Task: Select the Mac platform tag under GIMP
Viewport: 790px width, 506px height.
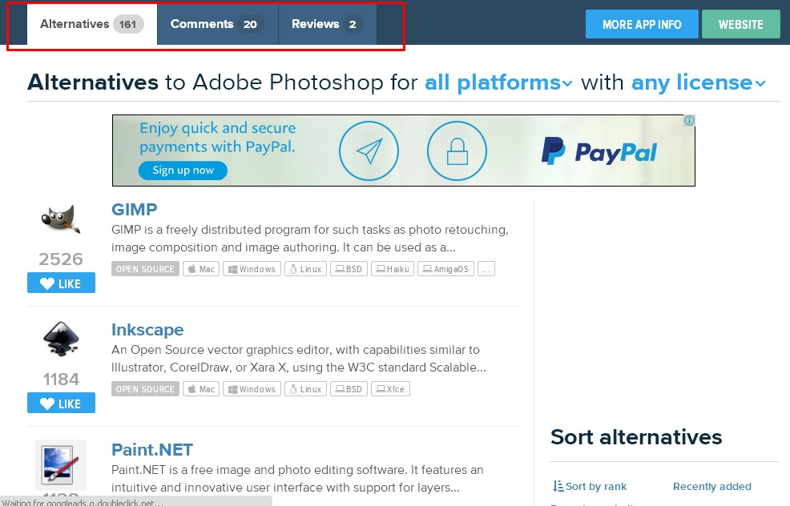Action: click(x=201, y=269)
